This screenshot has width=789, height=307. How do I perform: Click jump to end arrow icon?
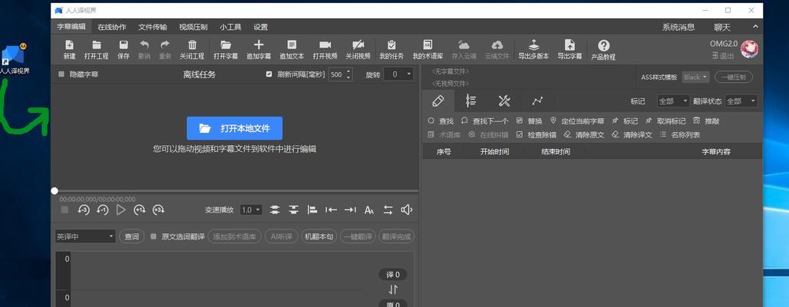(350, 210)
